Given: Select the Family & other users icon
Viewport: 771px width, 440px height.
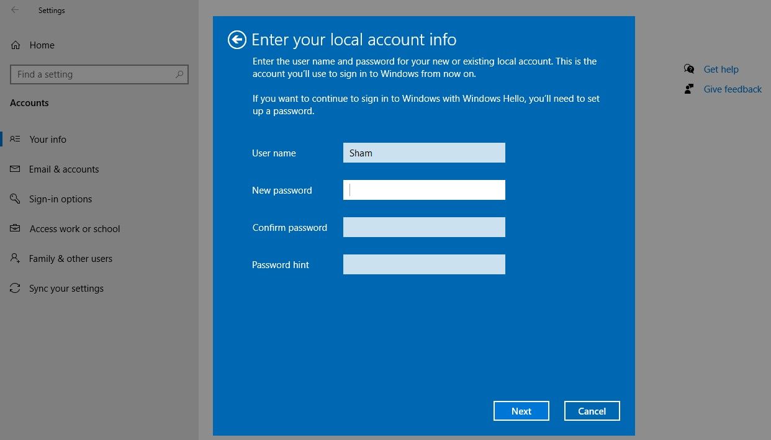Looking at the screenshot, I should click(16, 258).
